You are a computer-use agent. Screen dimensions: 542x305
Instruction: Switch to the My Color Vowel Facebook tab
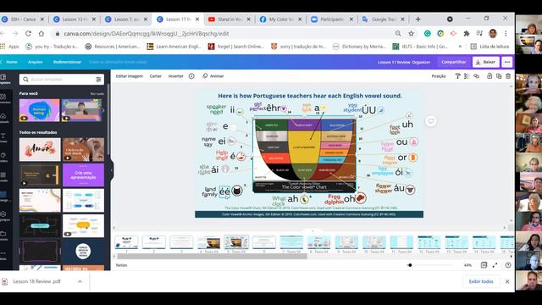click(281, 19)
